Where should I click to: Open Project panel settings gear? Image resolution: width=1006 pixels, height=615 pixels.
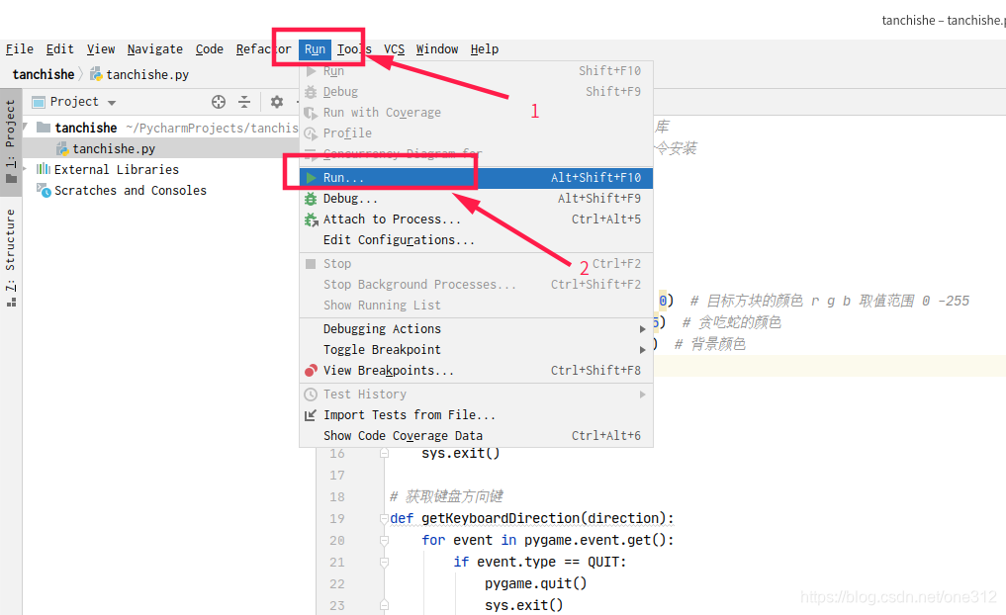pyautogui.click(x=277, y=102)
